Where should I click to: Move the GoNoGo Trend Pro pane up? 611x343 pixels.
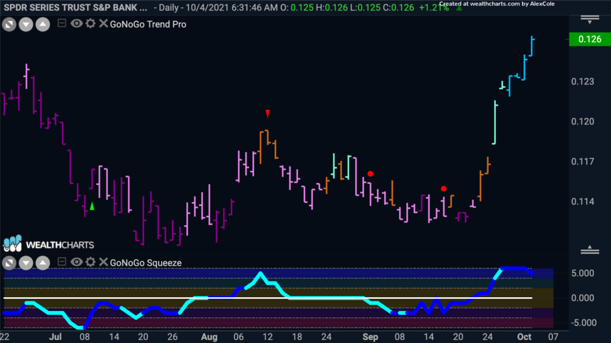coord(42,24)
